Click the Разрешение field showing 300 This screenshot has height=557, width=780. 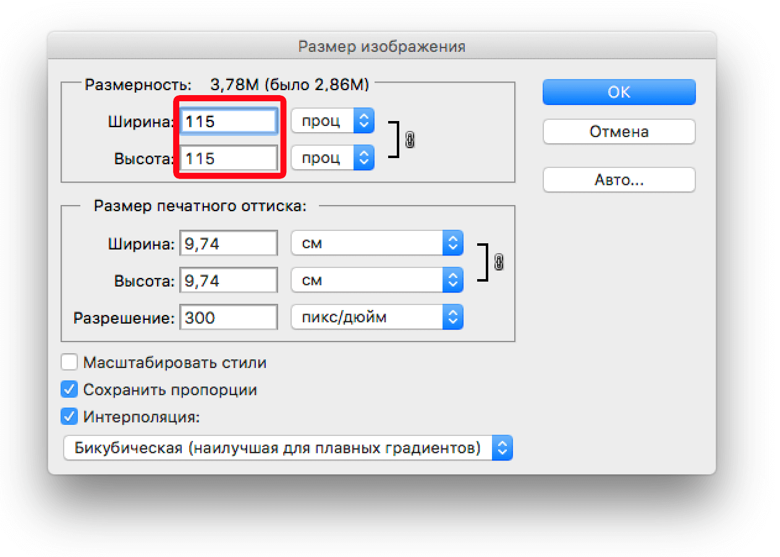pyautogui.click(x=228, y=318)
